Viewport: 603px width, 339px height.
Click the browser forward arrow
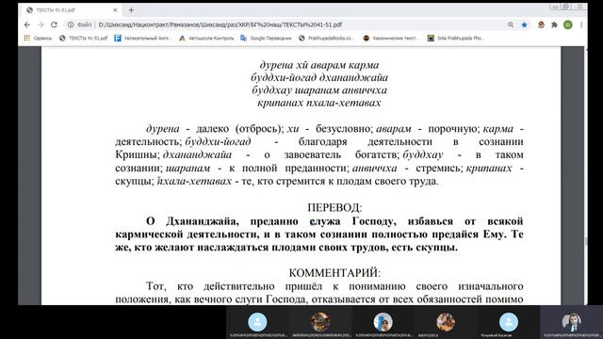(x=41, y=24)
